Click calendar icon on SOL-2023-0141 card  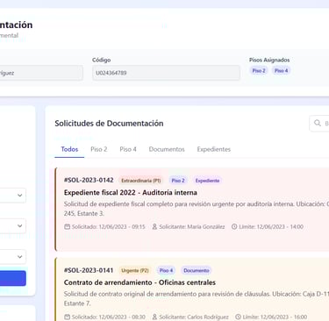tap(67, 317)
